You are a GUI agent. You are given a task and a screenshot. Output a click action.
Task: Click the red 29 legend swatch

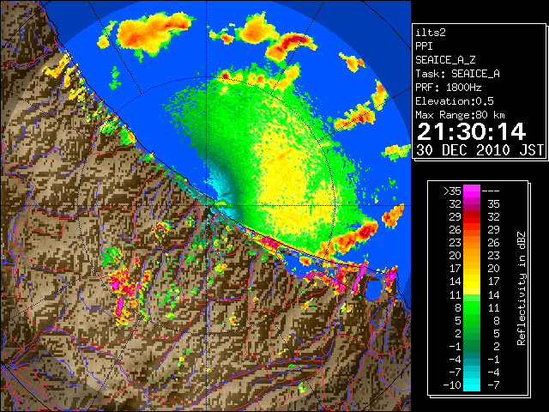click(472, 217)
